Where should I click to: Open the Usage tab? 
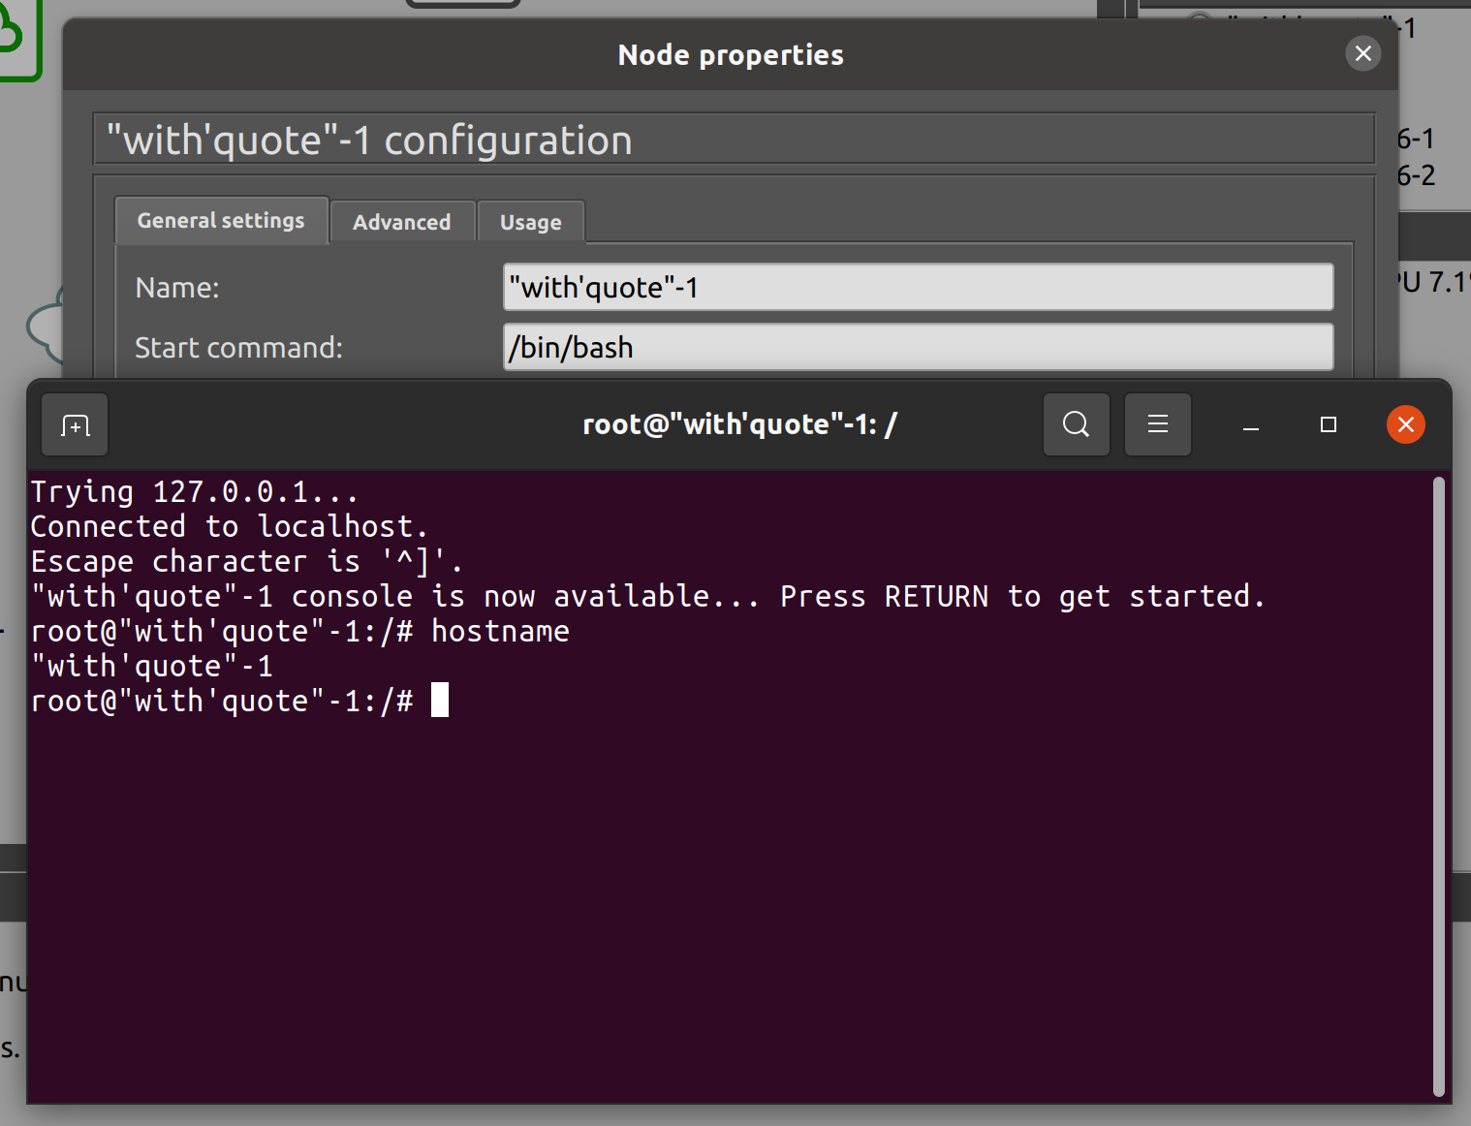pyautogui.click(x=530, y=221)
